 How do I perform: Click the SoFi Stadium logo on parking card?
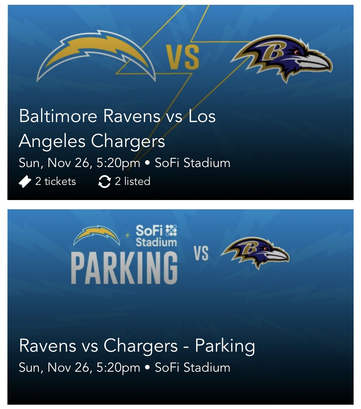tap(156, 236)
